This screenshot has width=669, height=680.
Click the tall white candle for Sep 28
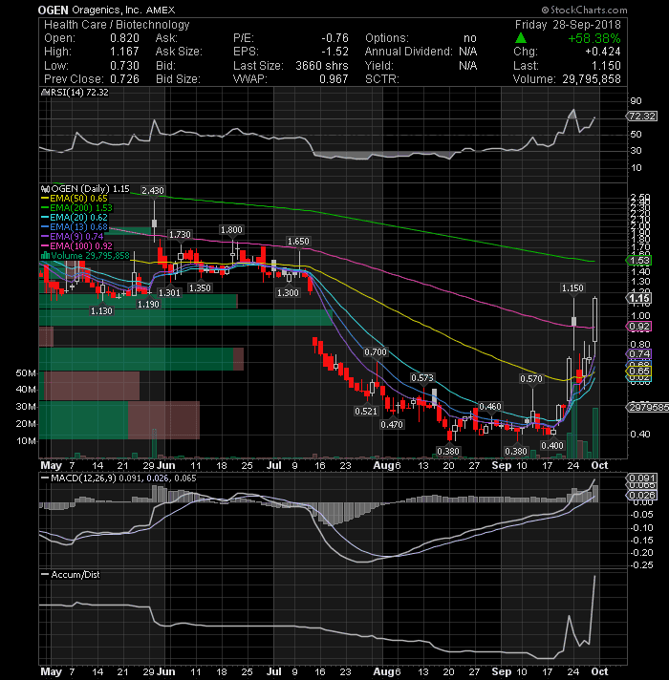(594, 320)
